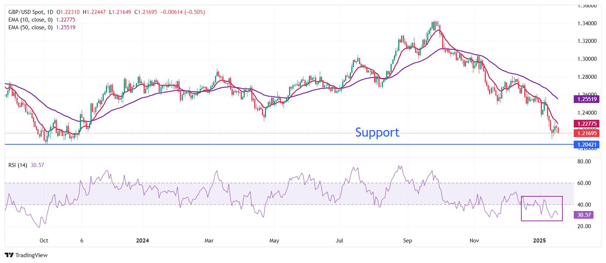This screenshot has width=606, height=263.
Task: Click the 1.20421 support level price tag
Action: coord(587,145)
